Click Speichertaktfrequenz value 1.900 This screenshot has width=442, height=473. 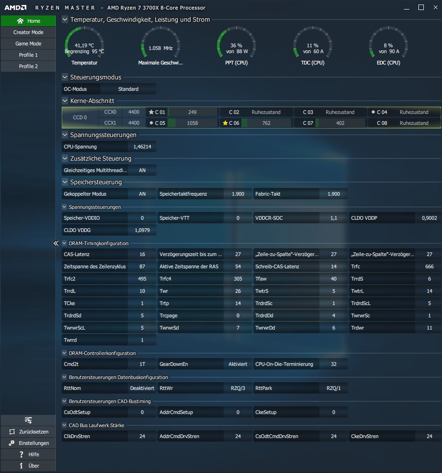coord(238,194)
